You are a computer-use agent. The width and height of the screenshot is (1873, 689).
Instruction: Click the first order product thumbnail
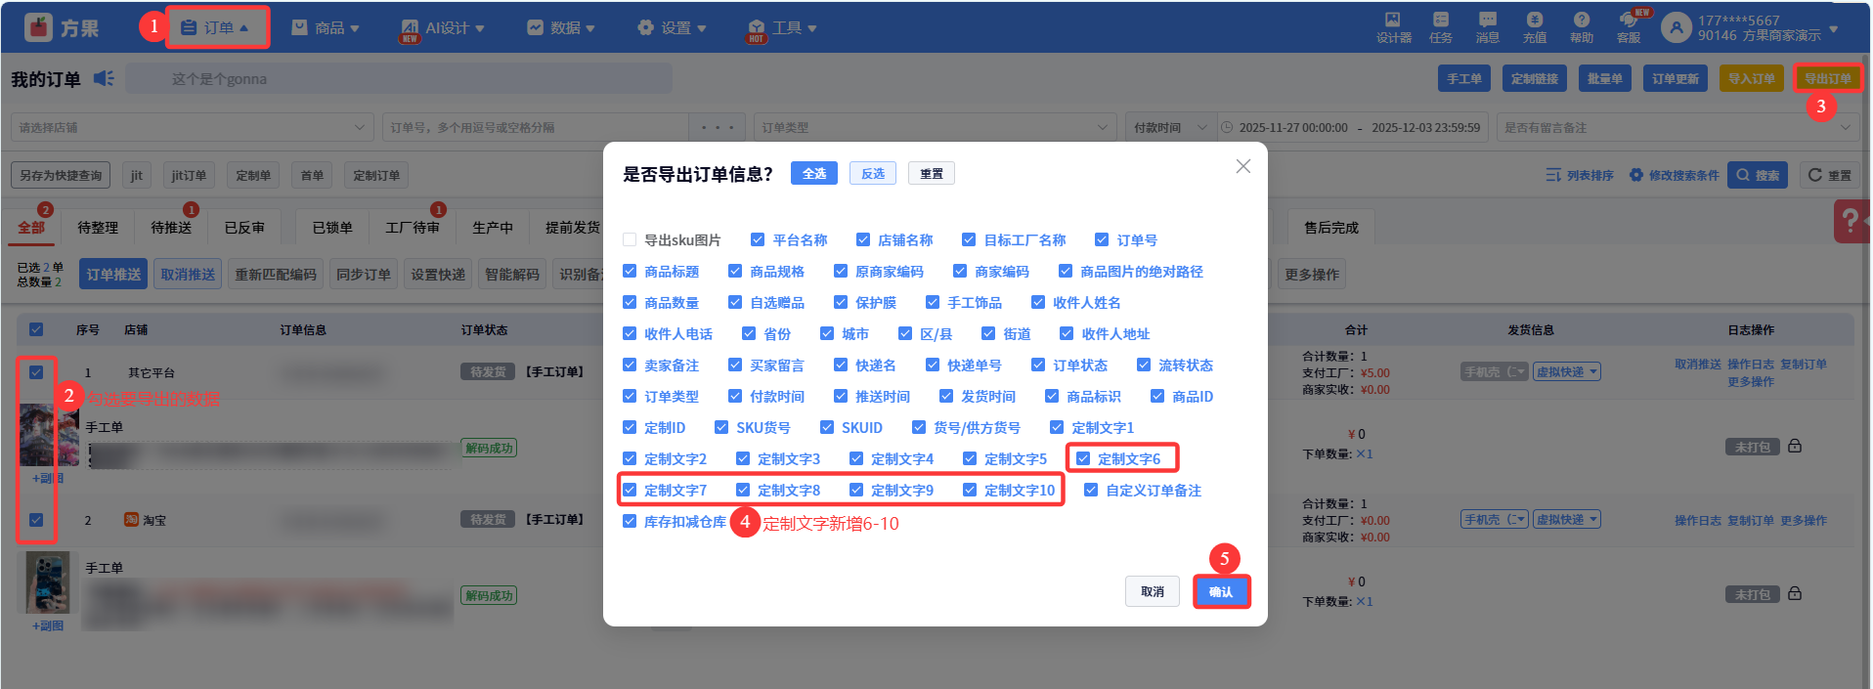[x=49, y=436]
